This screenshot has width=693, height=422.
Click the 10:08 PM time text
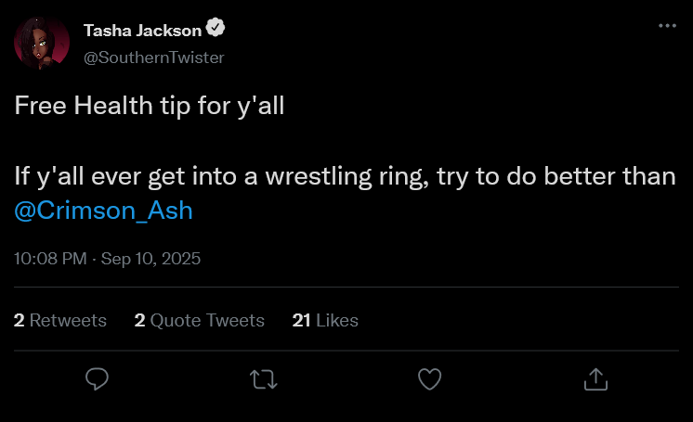point(50,259)
